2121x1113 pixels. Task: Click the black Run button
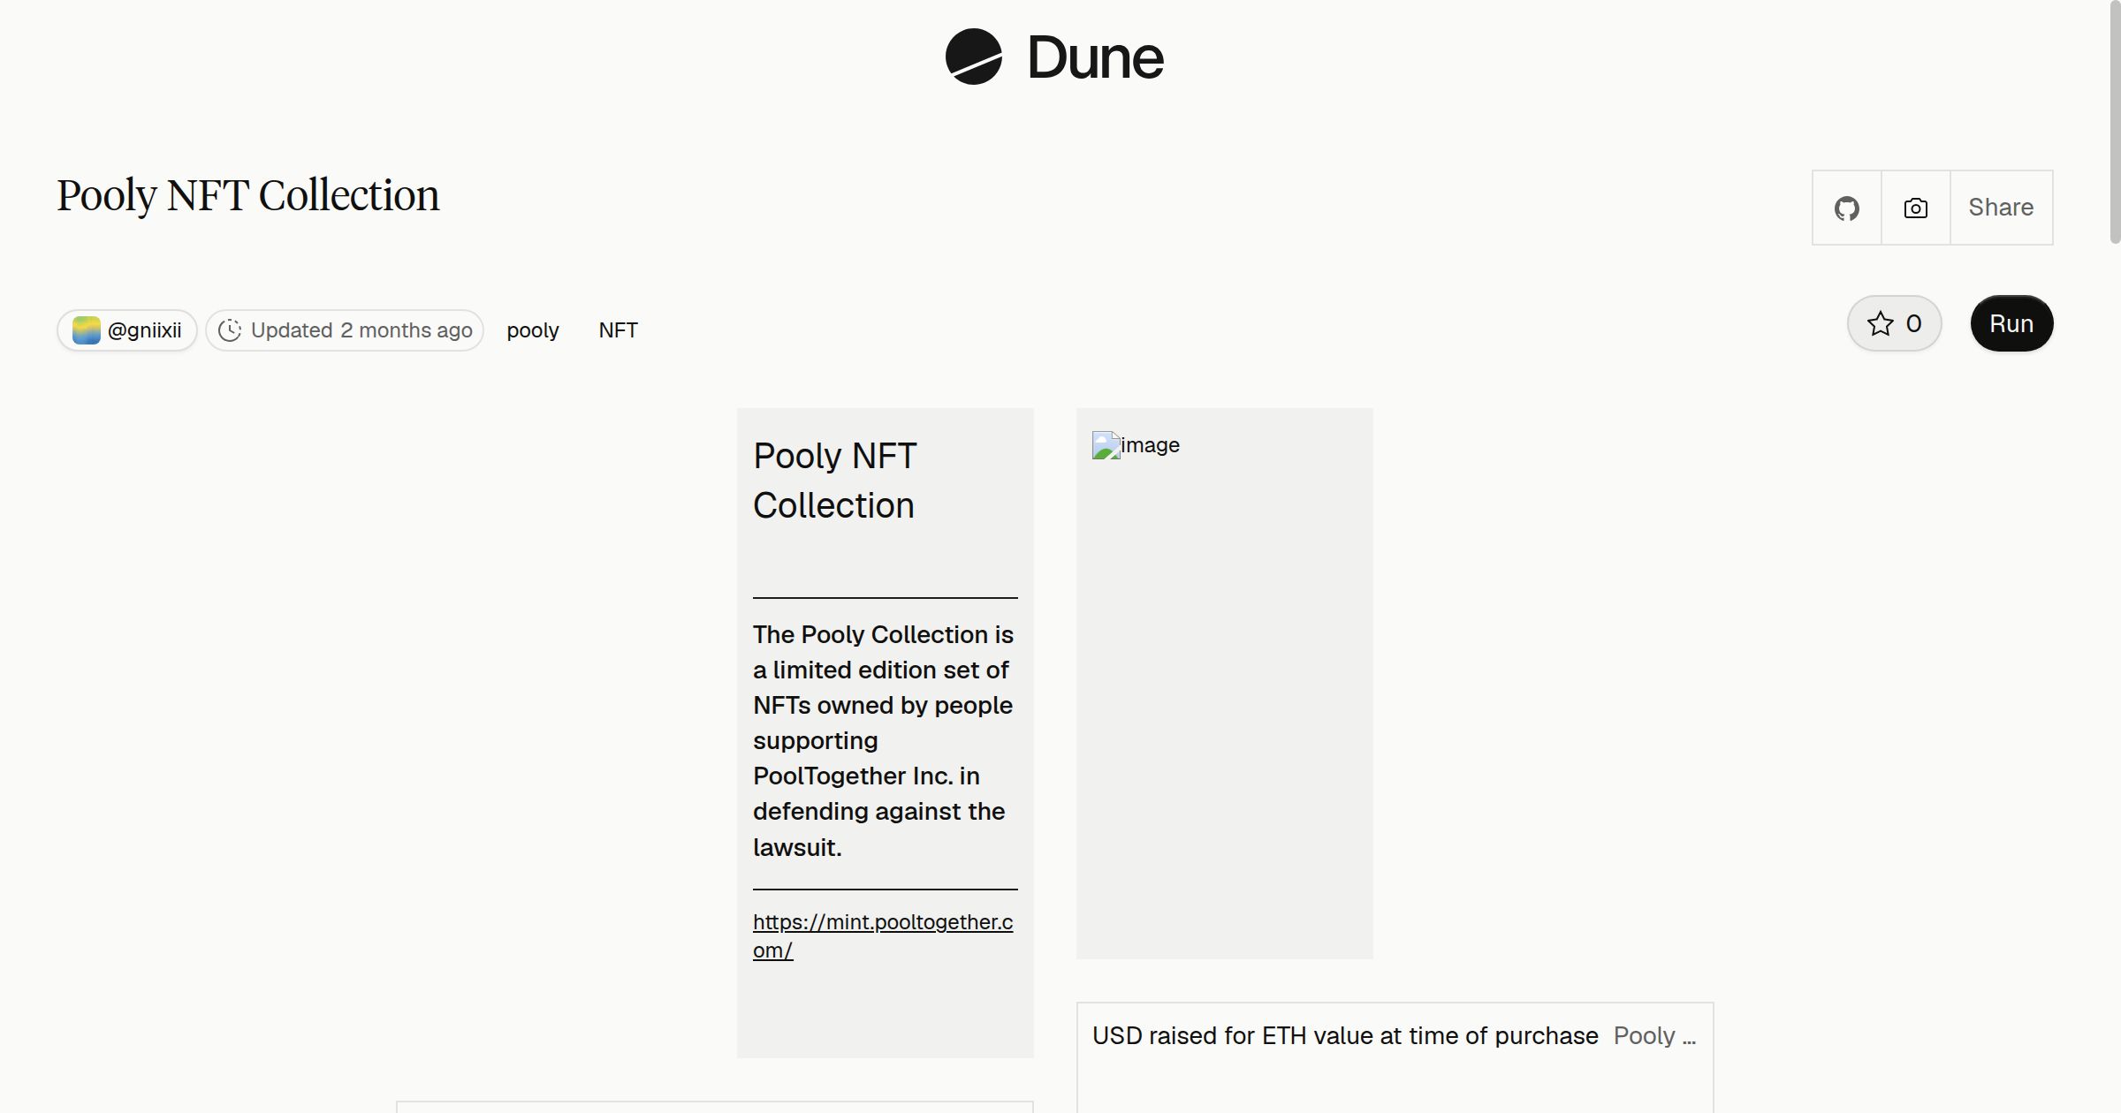[2011, 323]
